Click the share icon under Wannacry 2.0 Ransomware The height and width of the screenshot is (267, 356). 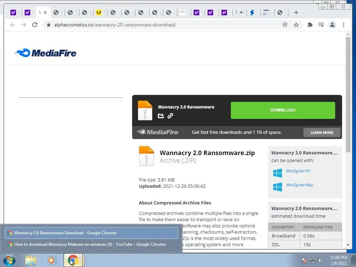161,116
